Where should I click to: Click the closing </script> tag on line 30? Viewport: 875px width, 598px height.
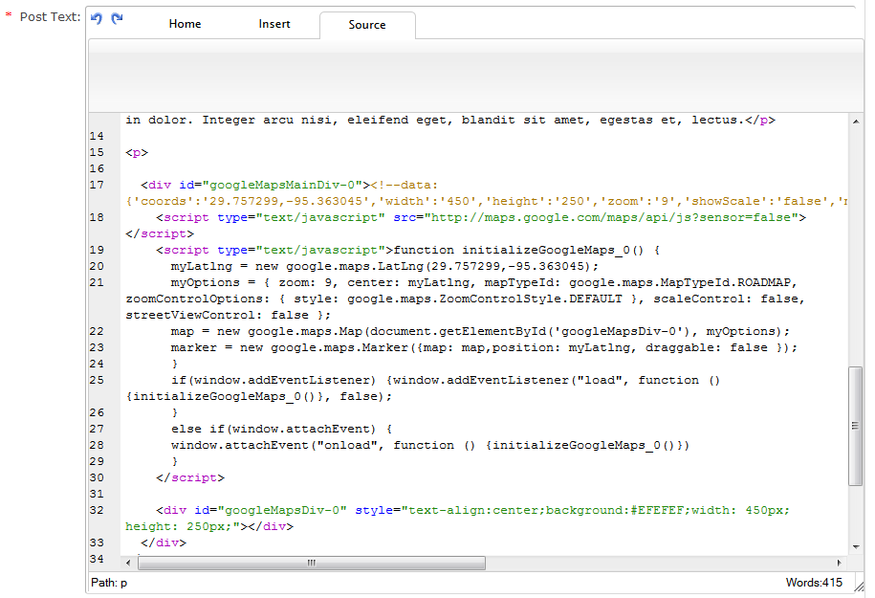pos(190,477)
